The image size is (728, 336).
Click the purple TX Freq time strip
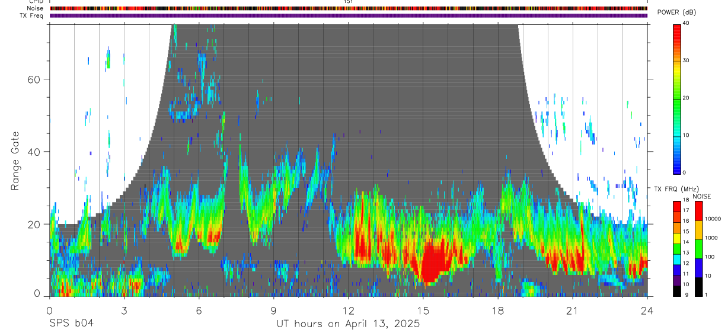tap(349, 15)
